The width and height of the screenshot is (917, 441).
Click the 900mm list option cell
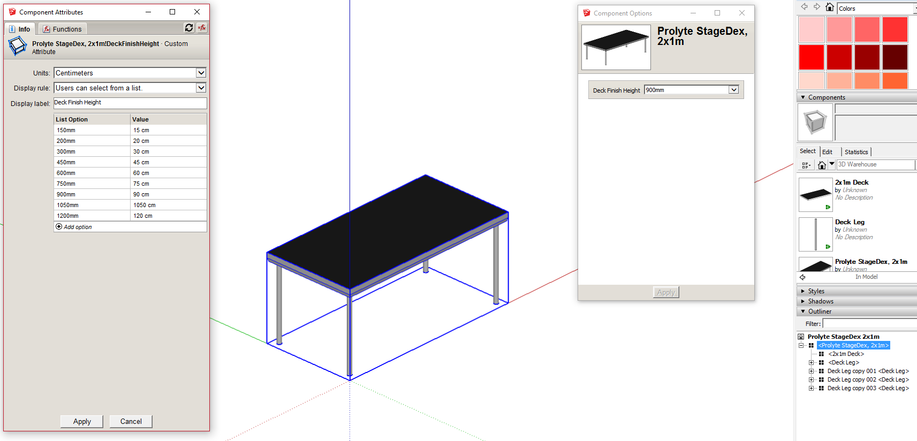tap(92, 194)
